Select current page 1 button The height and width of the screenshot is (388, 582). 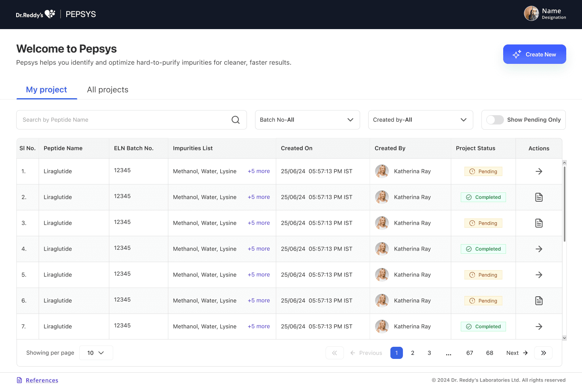(396, 353)
